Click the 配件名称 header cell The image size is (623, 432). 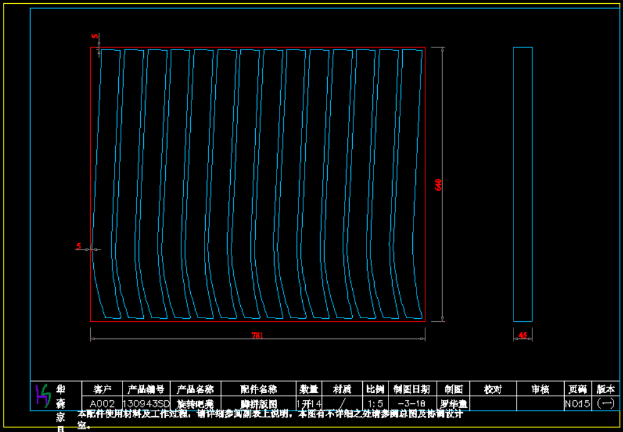coord(258,389)
